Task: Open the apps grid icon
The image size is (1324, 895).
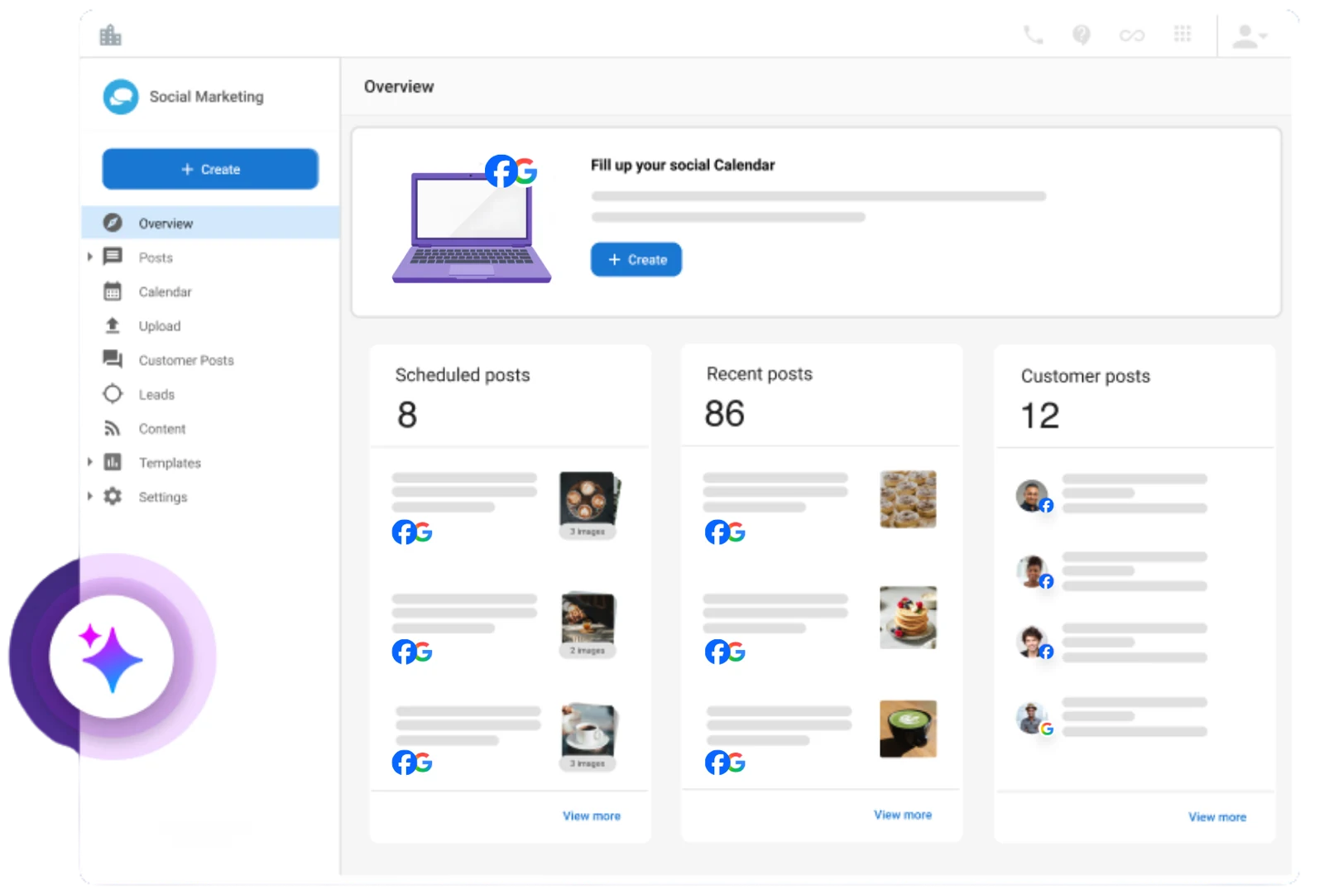Action: [x=1182, y=34]
